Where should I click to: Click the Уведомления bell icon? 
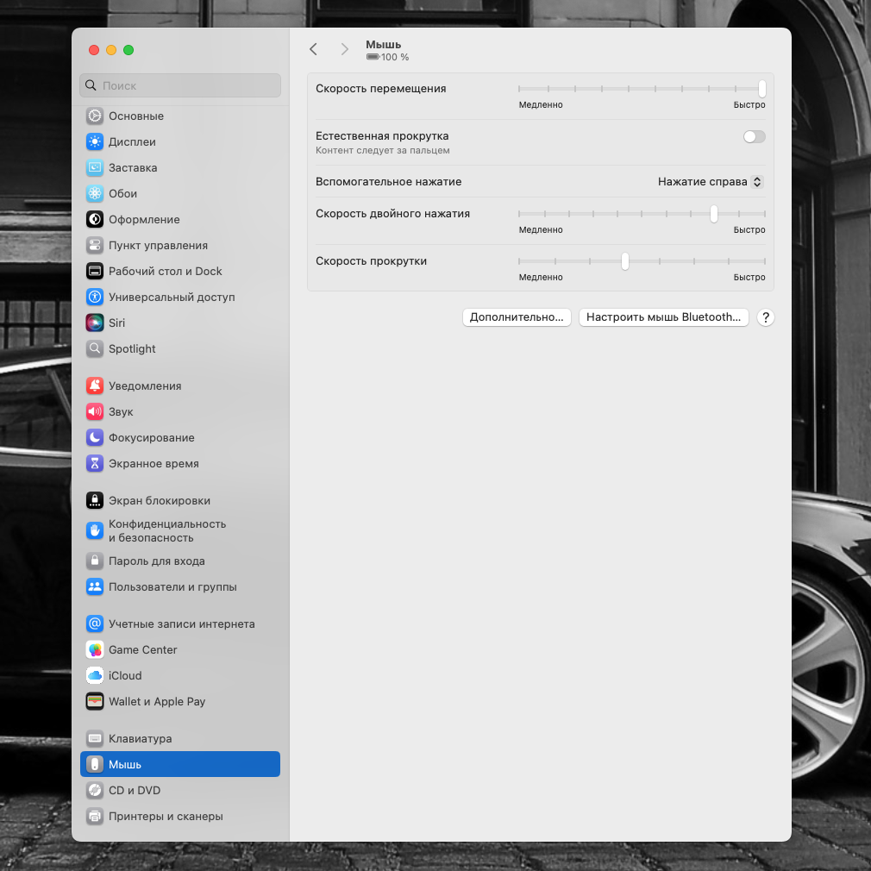(x=95, y=385)
